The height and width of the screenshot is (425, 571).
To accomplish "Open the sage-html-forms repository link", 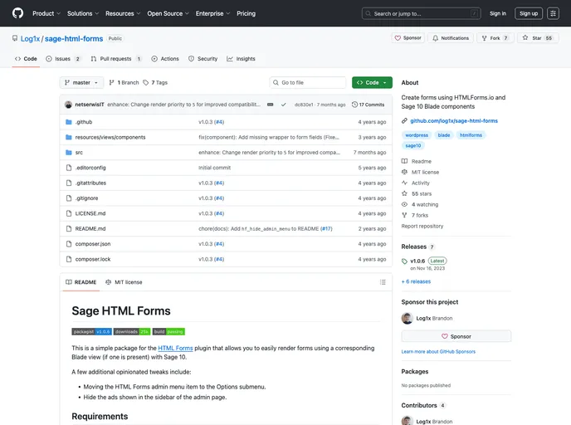I will point(74,39).
